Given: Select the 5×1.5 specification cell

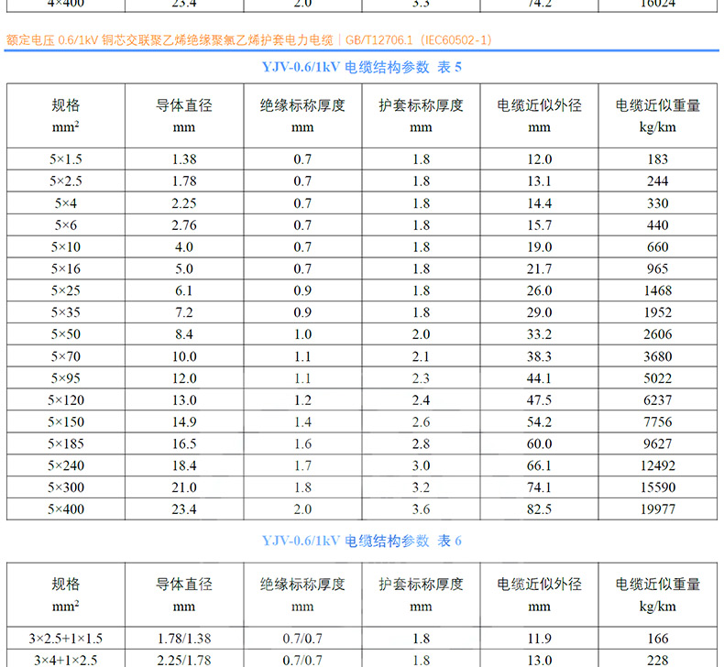Looking at the screenshot, I should coord(66,159).
